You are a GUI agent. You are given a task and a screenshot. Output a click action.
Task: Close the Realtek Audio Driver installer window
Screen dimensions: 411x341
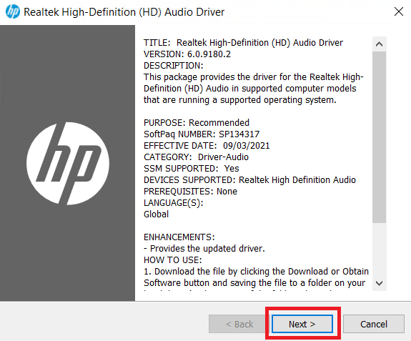399,11
